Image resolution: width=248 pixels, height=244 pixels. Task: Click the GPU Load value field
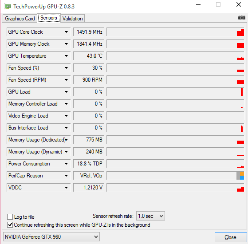[88, 92]
